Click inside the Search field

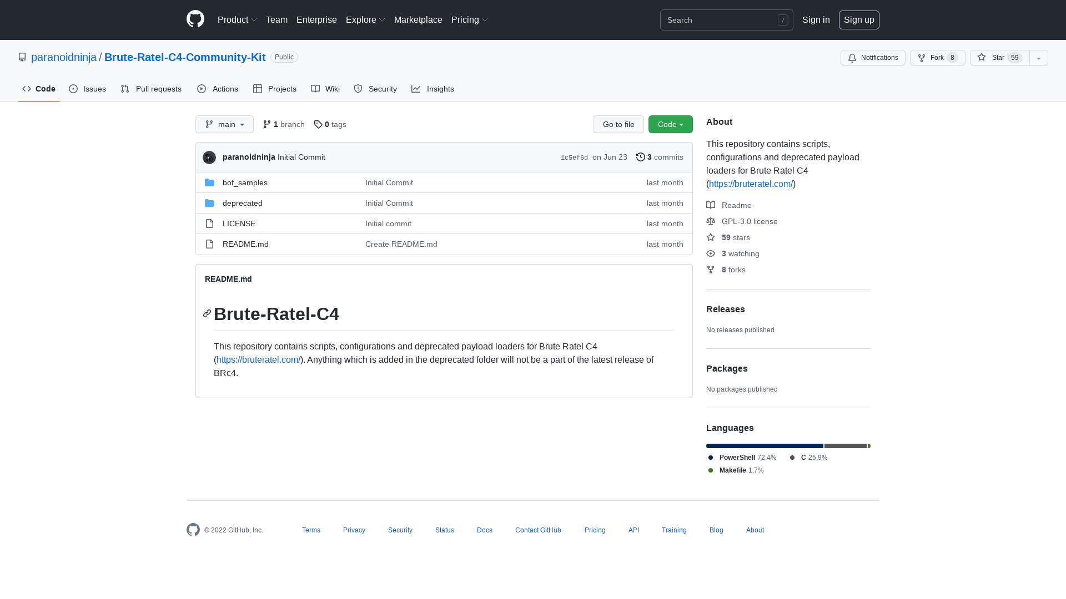coord(722,20)
